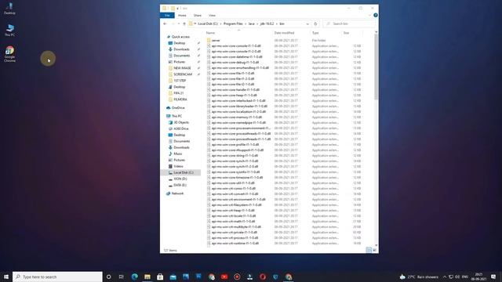This screenshot has height=282, width=502.
Task: Open OneDrive in navigation pane
Action: pos(178,108)
